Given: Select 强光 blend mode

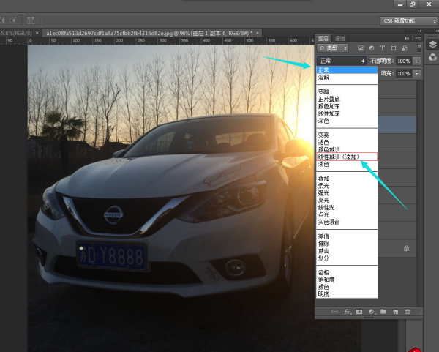Looking at the screenshot, I should click(347, 193).
